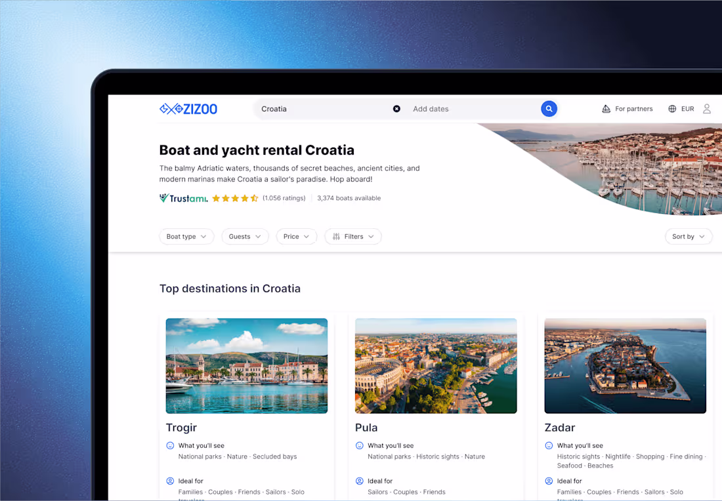Click the globe icon next to EUR
The width and height of the screenshot is (722, 501).
[671, 109]
